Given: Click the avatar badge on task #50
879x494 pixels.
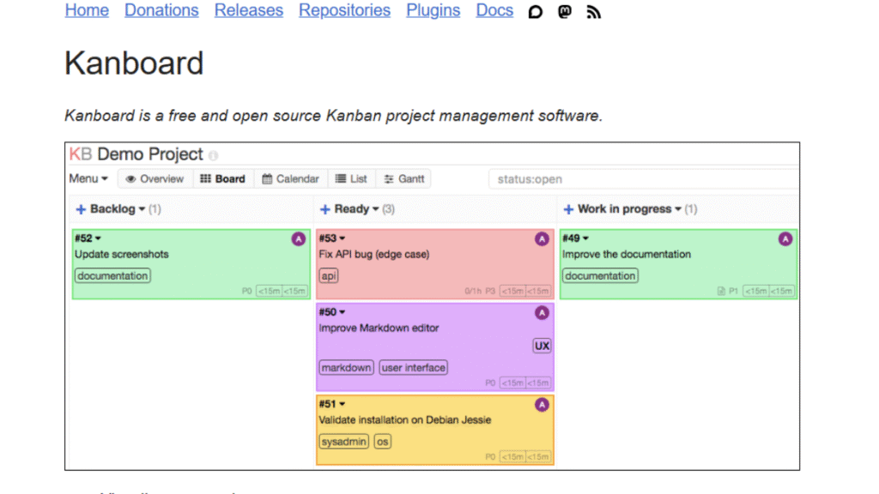Looking at the screenshot, I should tap(542, 313).
